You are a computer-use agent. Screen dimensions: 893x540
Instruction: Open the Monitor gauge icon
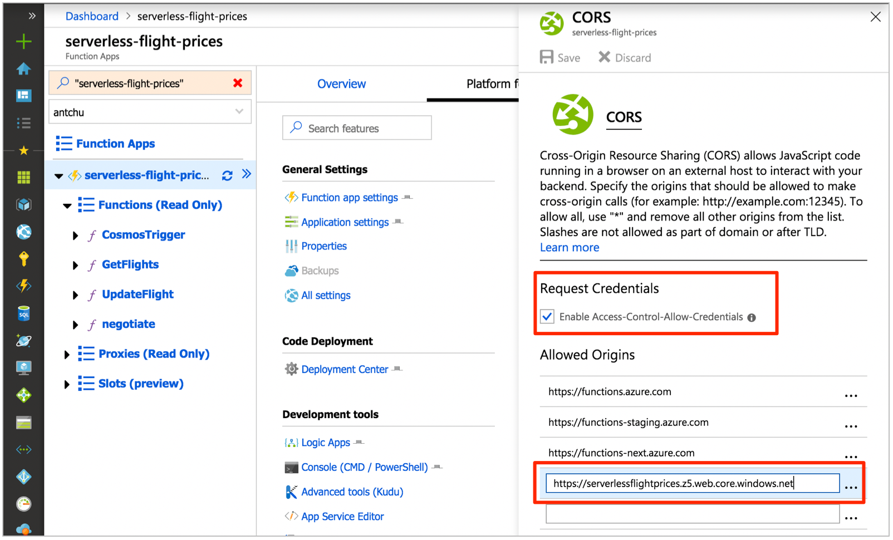(23, 502)
